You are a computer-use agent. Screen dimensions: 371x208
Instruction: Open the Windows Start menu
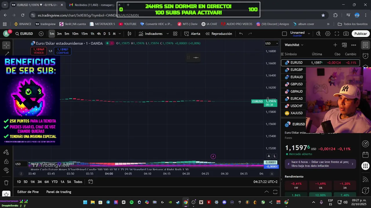pyautogui.click(x=85, y=202)
